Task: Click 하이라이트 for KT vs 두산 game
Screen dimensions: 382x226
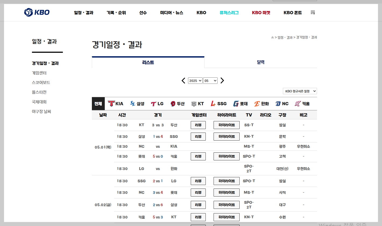Action: tap(226, 125)
